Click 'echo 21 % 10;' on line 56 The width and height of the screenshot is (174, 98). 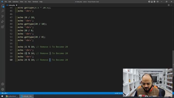pos(26,47)
